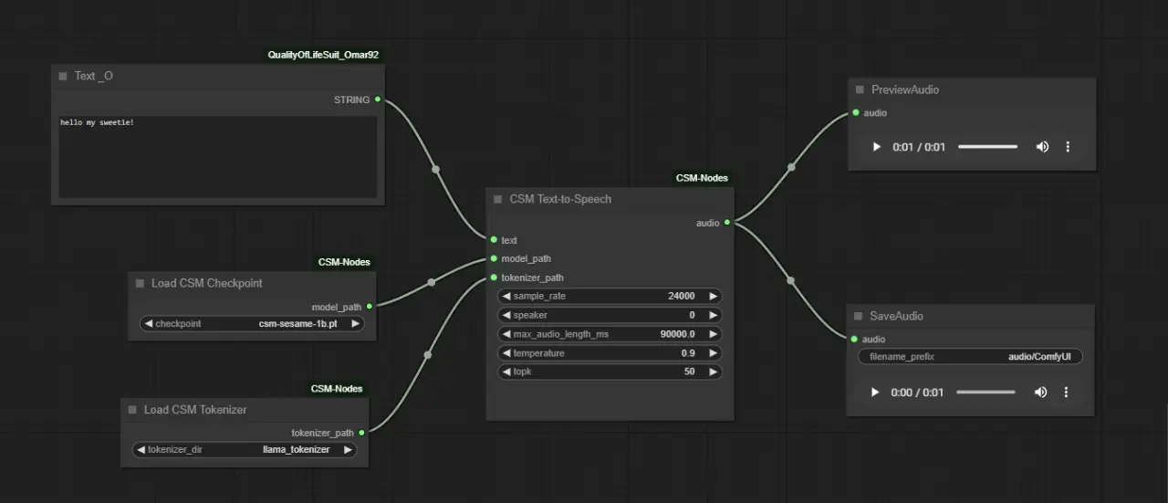Click the temperature value 0.9
The height and width of the screenshot is (503, 1168).
688,353
